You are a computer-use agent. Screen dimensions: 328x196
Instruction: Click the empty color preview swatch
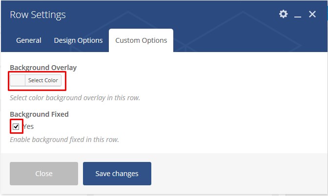click(18, 80)
